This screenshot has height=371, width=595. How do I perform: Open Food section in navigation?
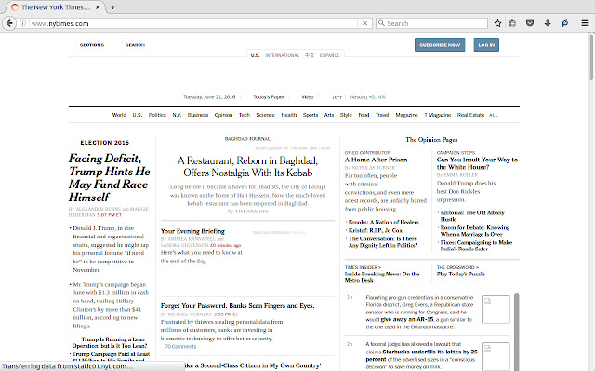364,115
